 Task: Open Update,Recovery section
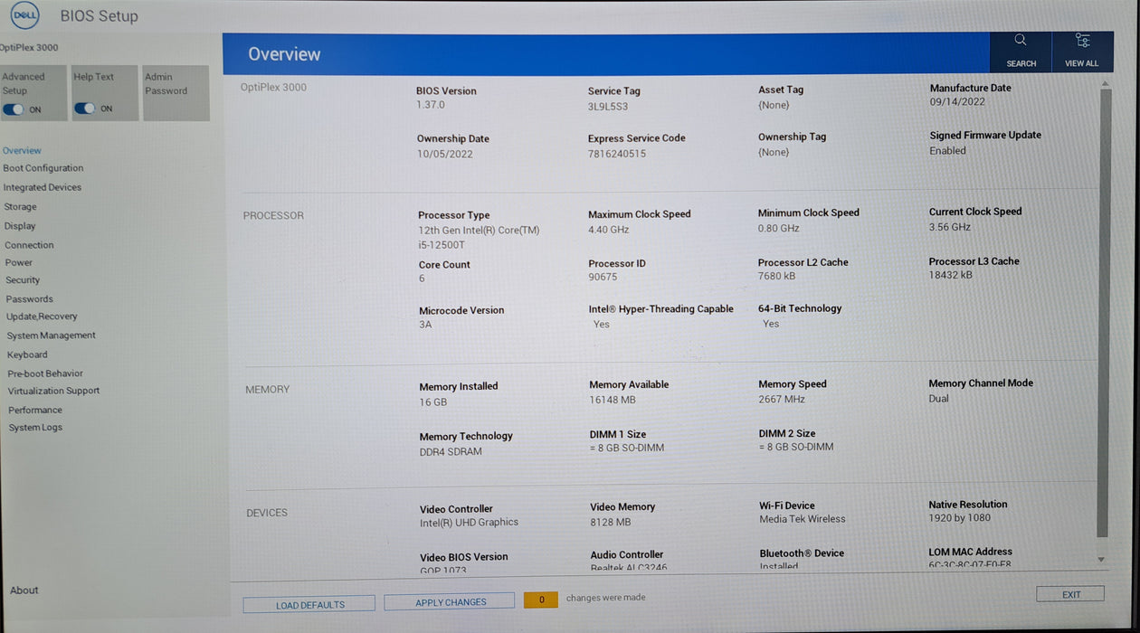(42, 316)
